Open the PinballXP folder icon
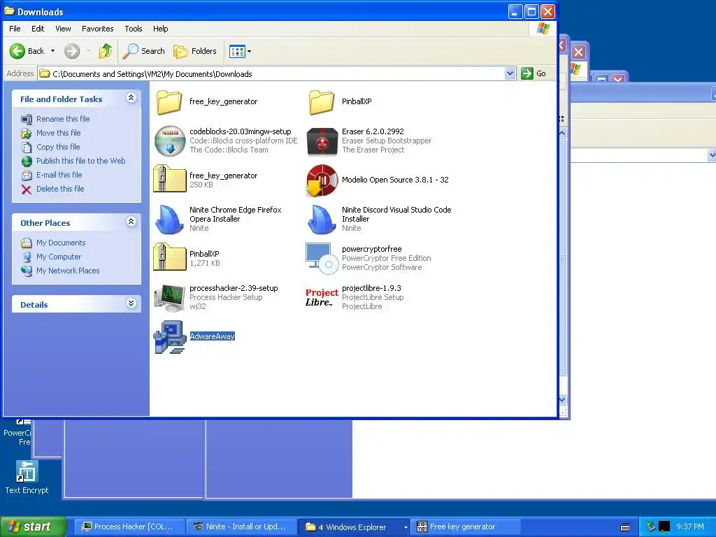 [x=322, y=102]
